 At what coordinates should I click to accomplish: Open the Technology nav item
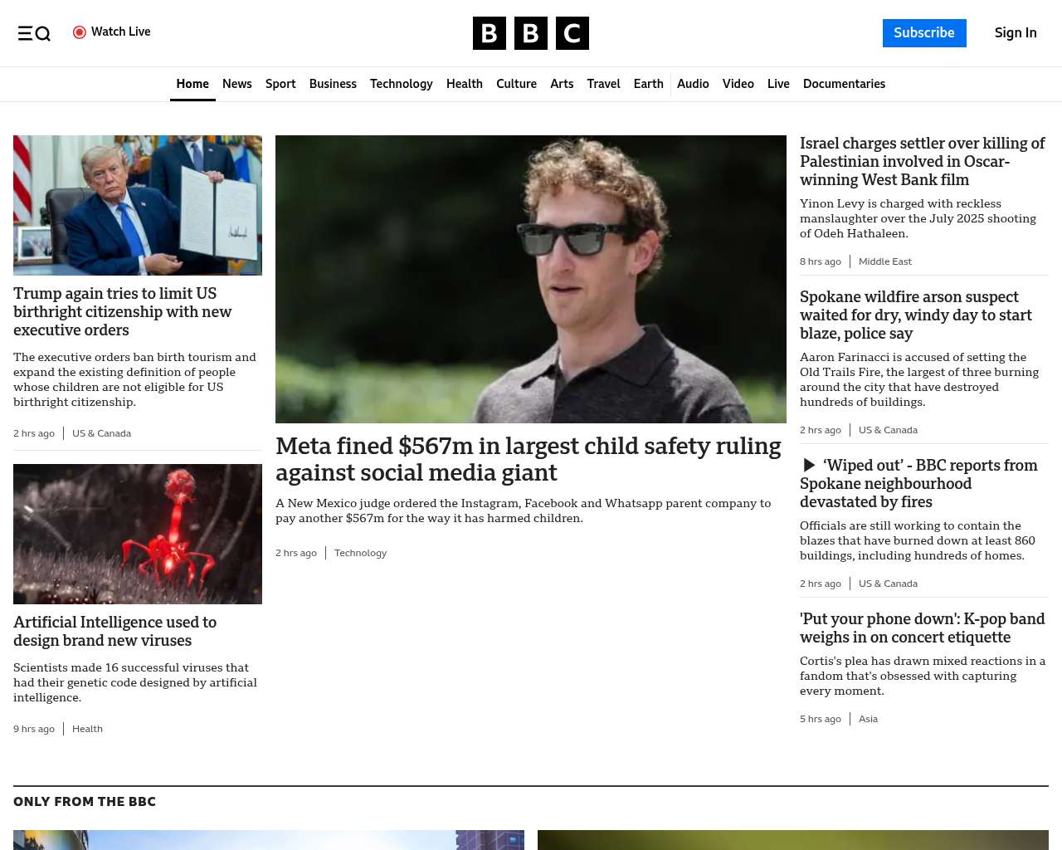click(x=402, y=84)
